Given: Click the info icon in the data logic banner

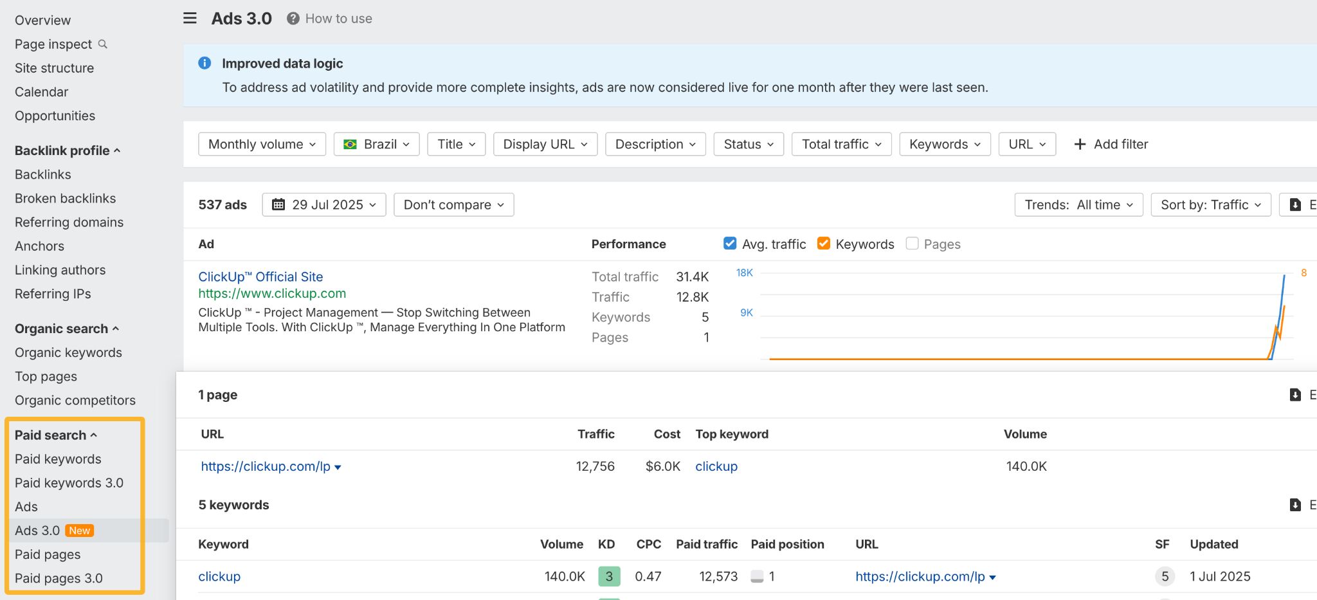Looking at the screenshot, I should pos(204,62).
